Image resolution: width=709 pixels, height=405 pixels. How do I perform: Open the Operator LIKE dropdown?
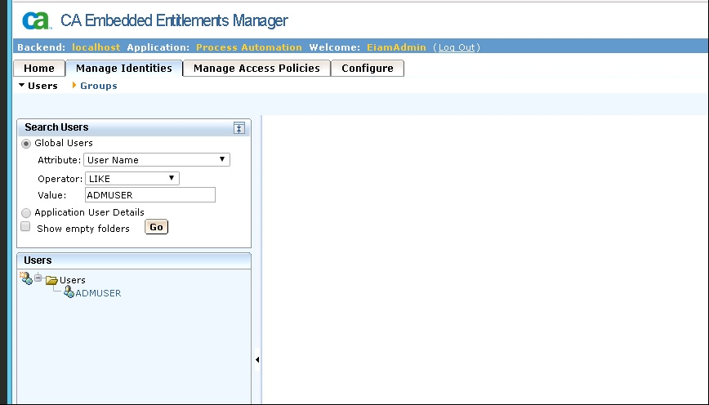coord(132,179)
